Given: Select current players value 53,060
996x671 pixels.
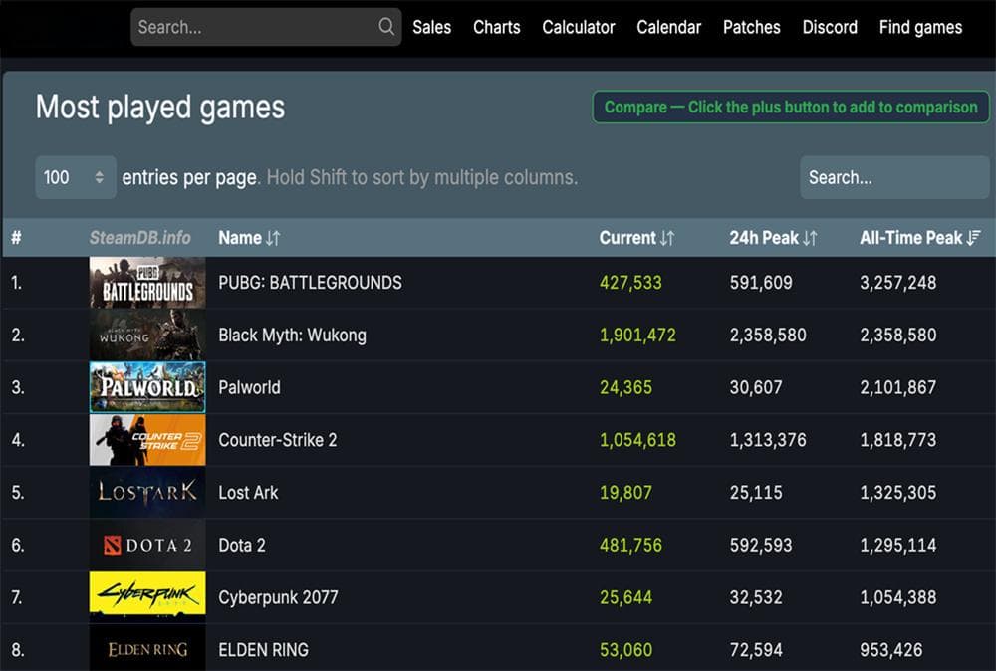Looking at the screenshot, I should pyautogui.click(x=625, y=650).
